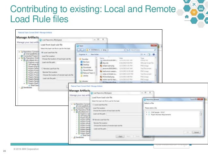Open the view options dropdown arrow in Open dialog
Image resolution: width=208 pixels, height=156 pixels.
pos(145,54)
